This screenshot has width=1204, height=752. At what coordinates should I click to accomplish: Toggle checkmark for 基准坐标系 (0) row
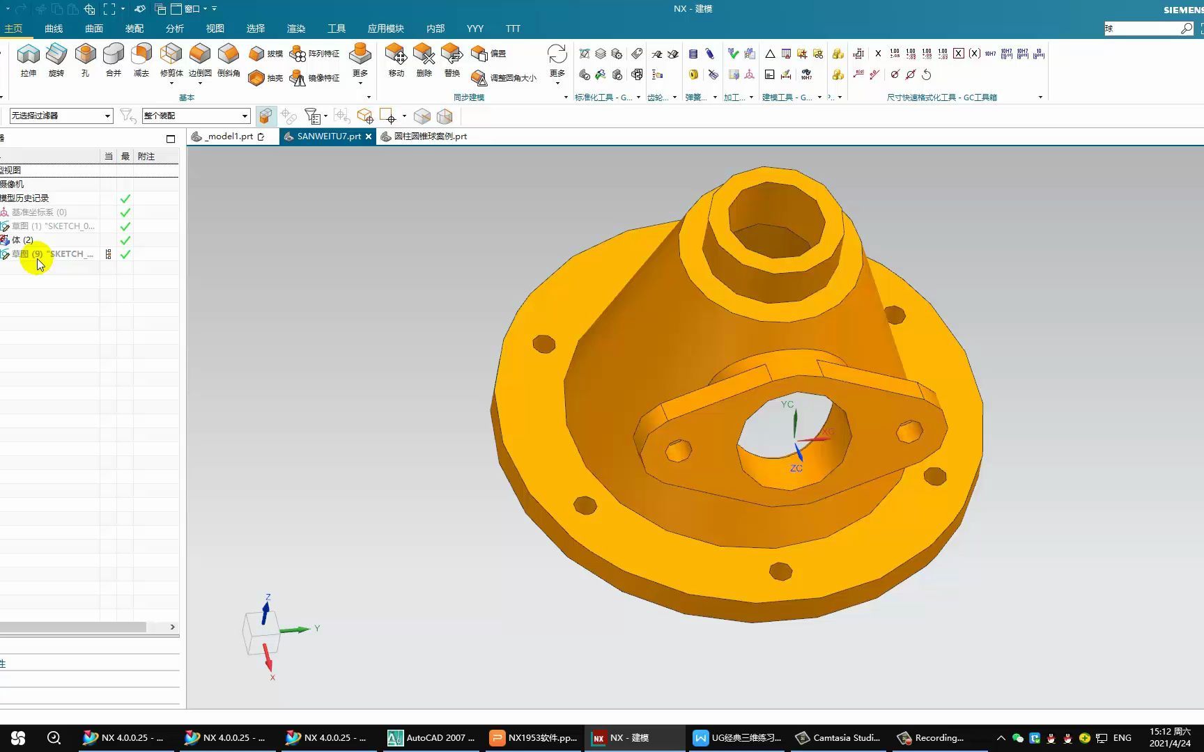(x=125, y=212)
